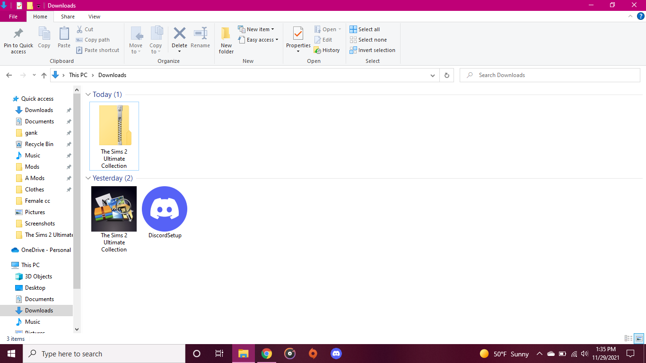Screen dimensions: 646x363
Task: Switch to the View ribbon tab
Action: point(94,17)
